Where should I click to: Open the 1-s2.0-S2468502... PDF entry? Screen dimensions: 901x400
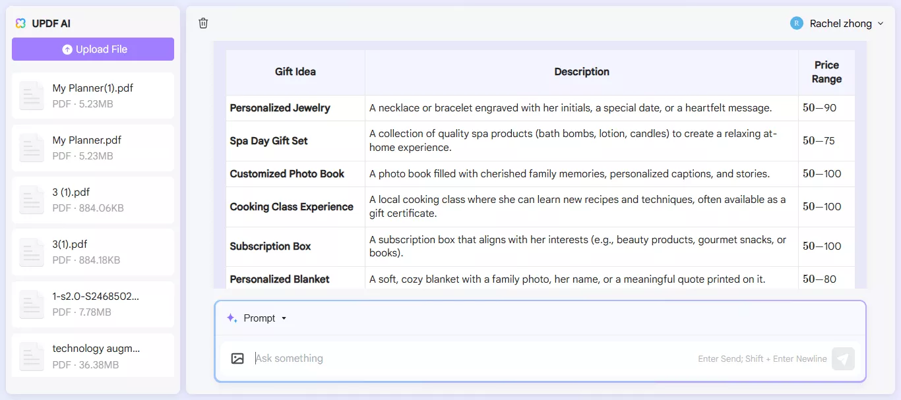[93, 304]
